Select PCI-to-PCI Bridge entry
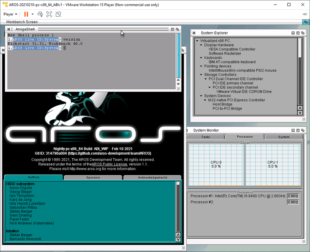The height and width of the screenshot is (252, 310). click(227, 109)
